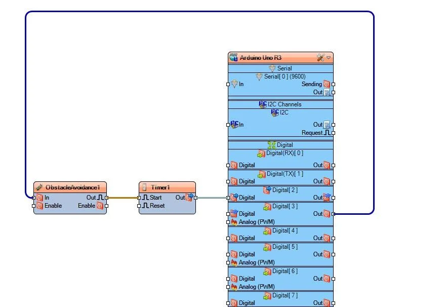Select the I2C Channels section header
446x307 pixels.
280,104
